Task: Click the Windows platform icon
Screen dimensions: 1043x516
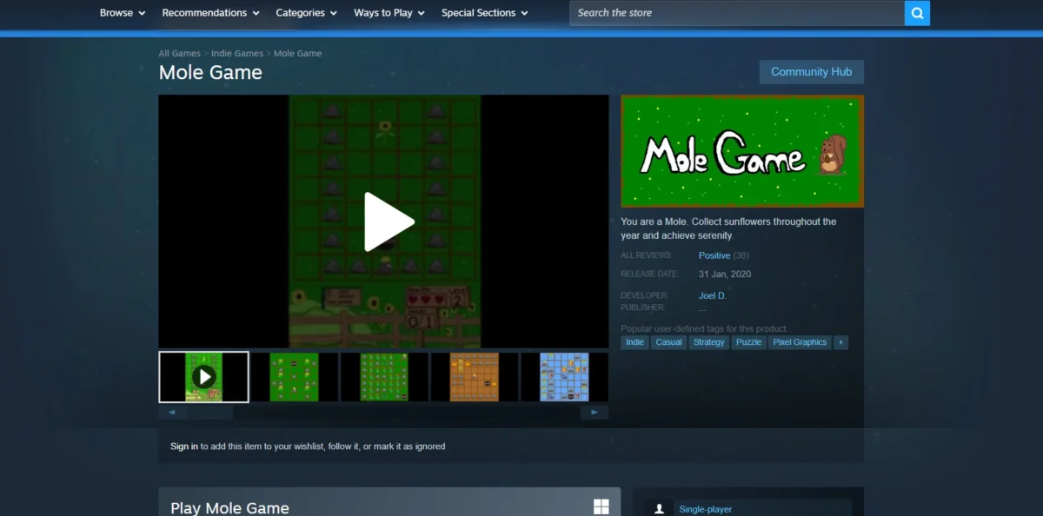Action: click(x=601, y=507)
